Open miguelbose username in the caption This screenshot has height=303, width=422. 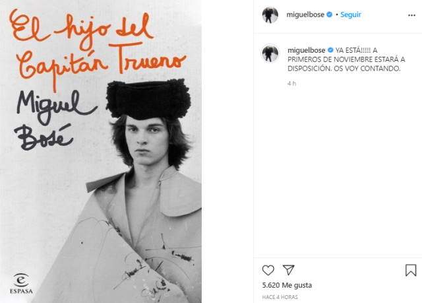306,50
